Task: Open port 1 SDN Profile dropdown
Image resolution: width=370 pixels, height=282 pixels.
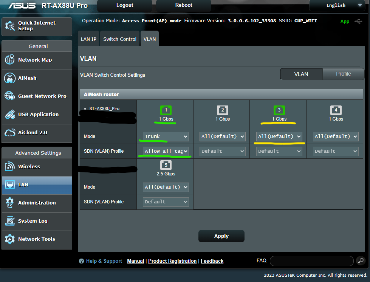Action: (x=166, y=151)
